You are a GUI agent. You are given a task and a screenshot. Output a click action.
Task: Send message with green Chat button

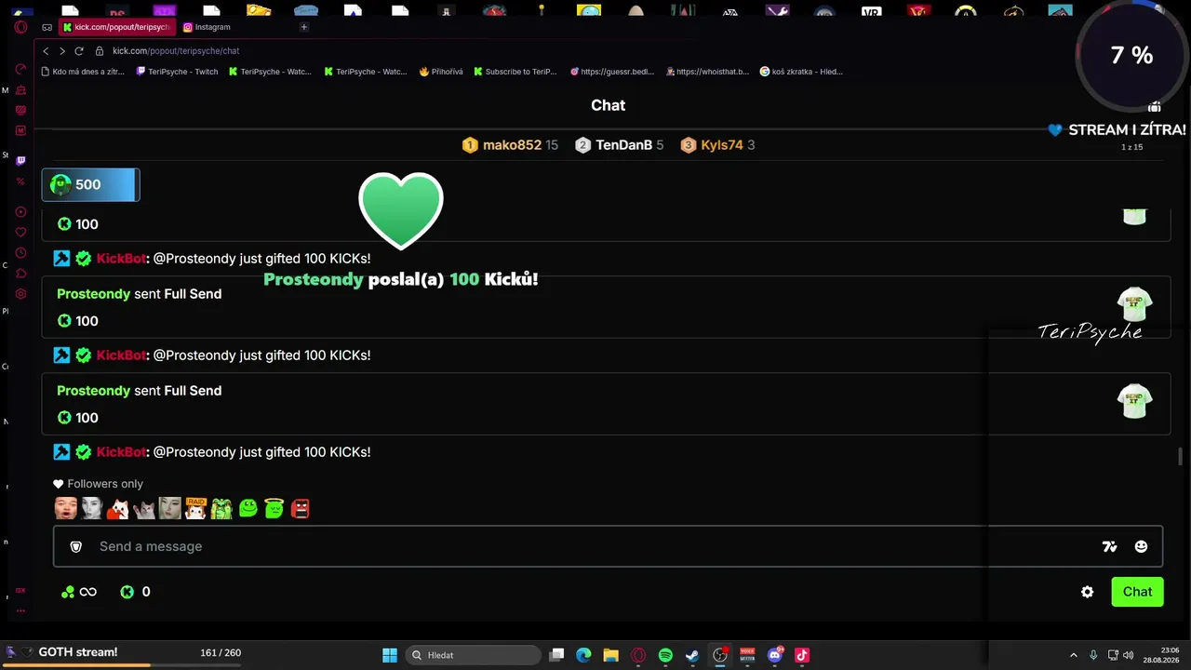coord(1137,592)
